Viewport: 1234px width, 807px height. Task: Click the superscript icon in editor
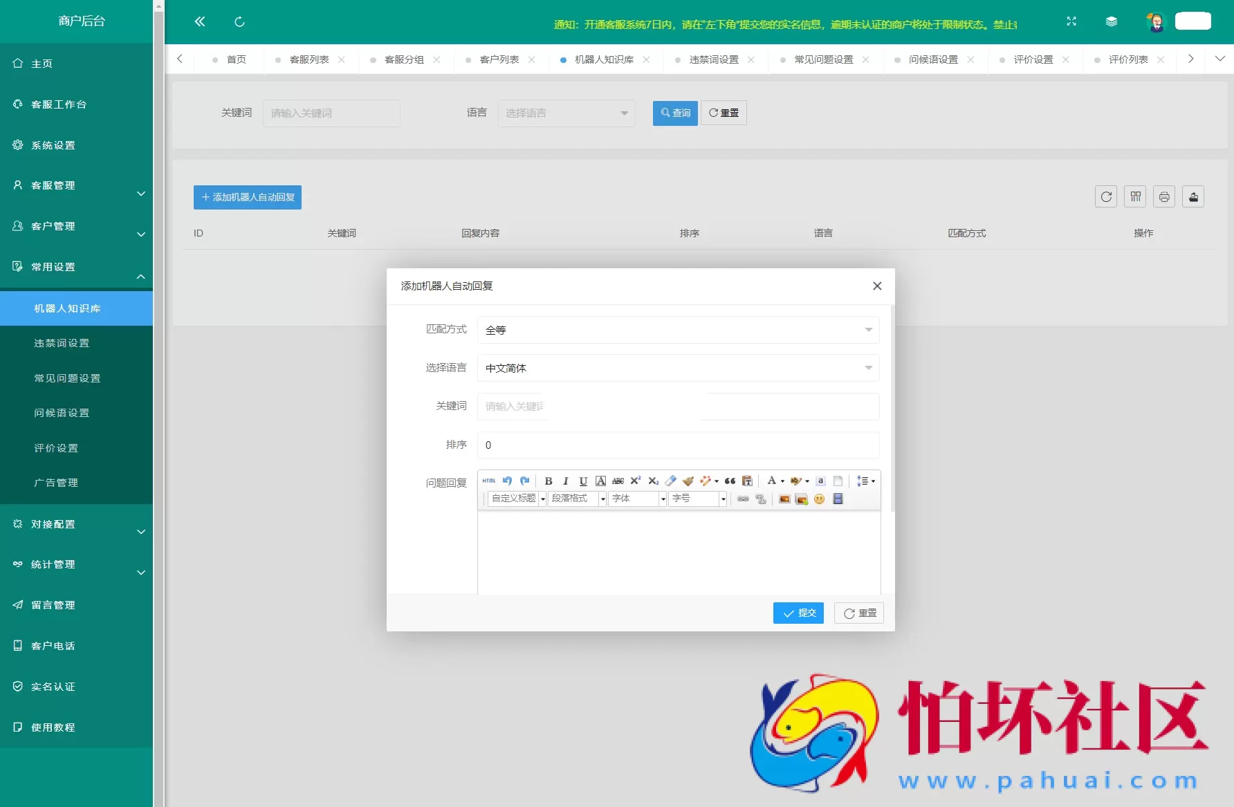point(636,481)
